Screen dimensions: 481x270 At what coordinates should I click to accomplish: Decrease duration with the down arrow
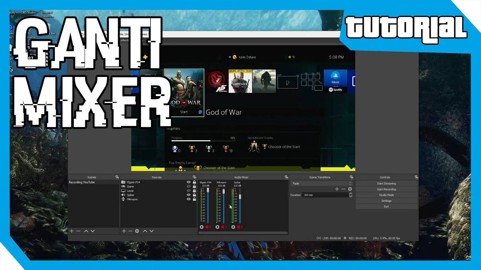point(351,196)
